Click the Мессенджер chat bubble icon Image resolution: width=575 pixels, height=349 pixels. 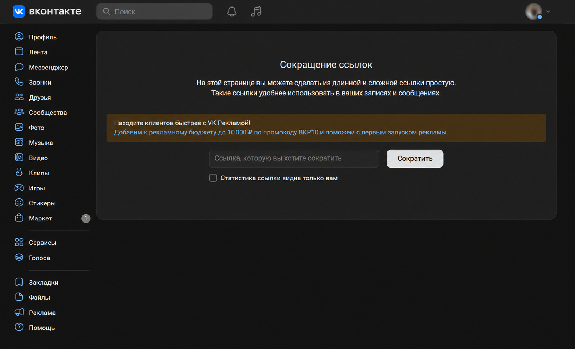click(x=19, y=67)
